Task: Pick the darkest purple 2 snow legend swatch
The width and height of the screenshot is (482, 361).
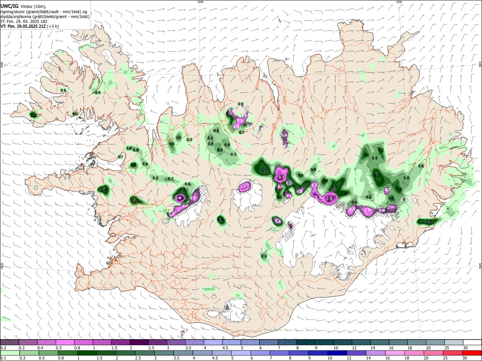Action: pos(139,342)
